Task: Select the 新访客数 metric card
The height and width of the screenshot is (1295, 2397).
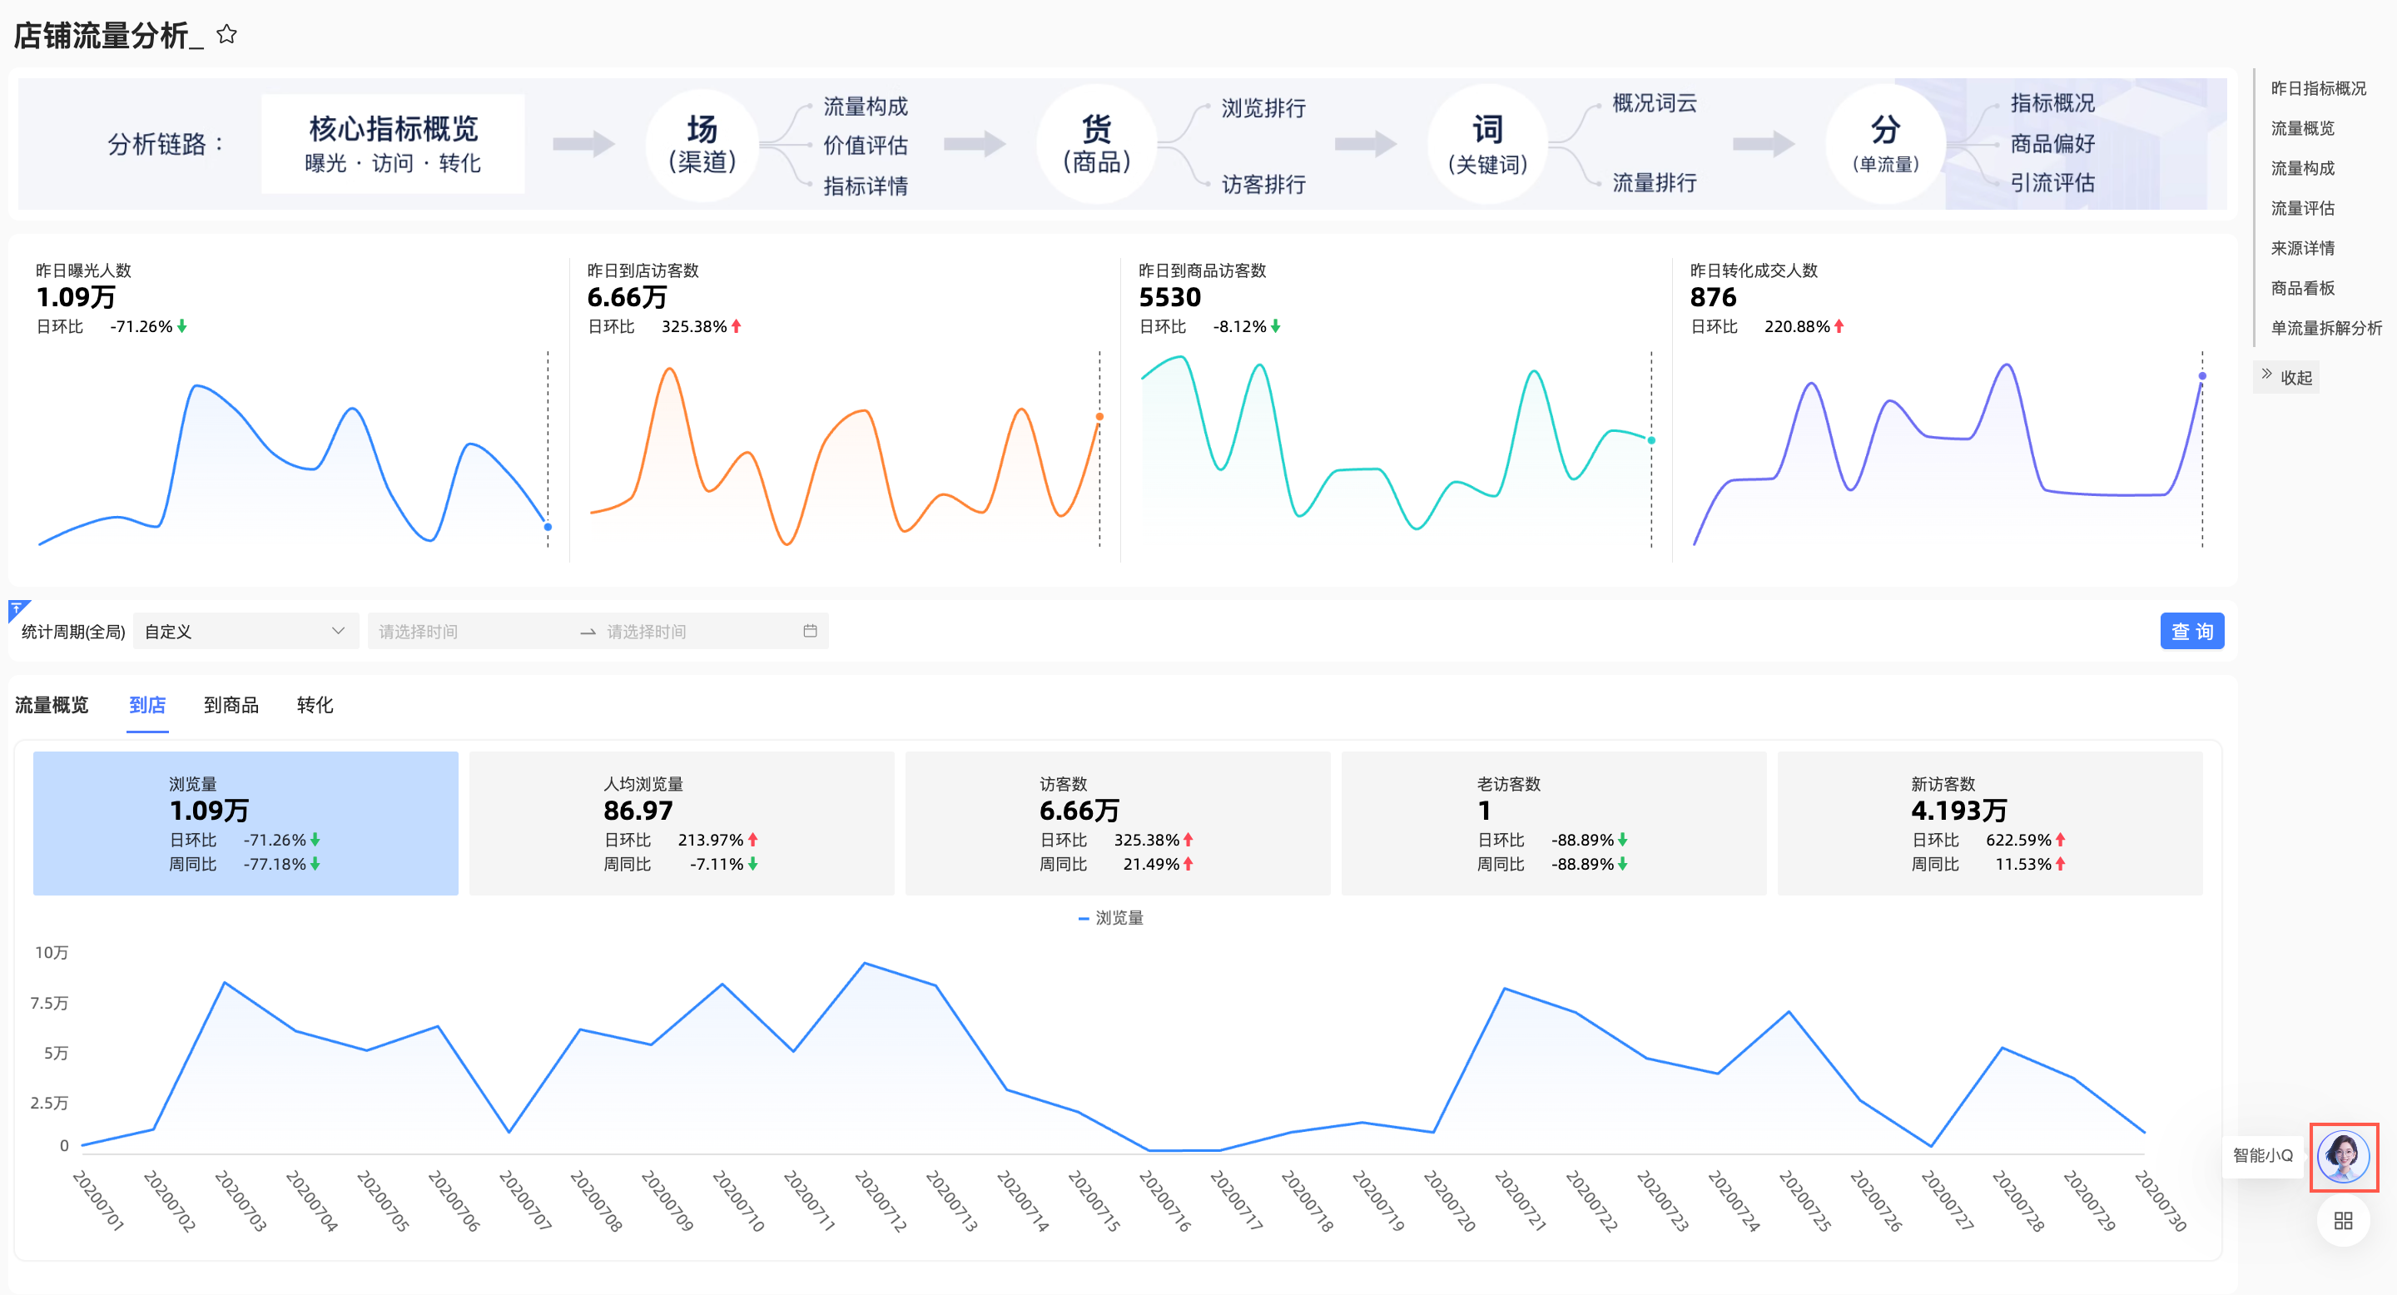Action: click(x=1988, y=822)
